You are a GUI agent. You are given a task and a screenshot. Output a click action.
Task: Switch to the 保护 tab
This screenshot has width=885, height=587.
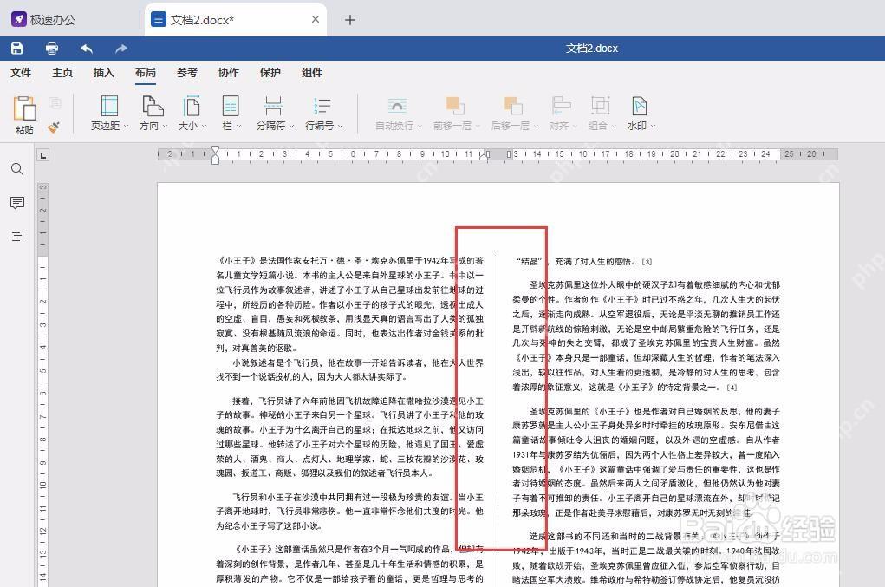pyautogui.click(x=270, y=72)
